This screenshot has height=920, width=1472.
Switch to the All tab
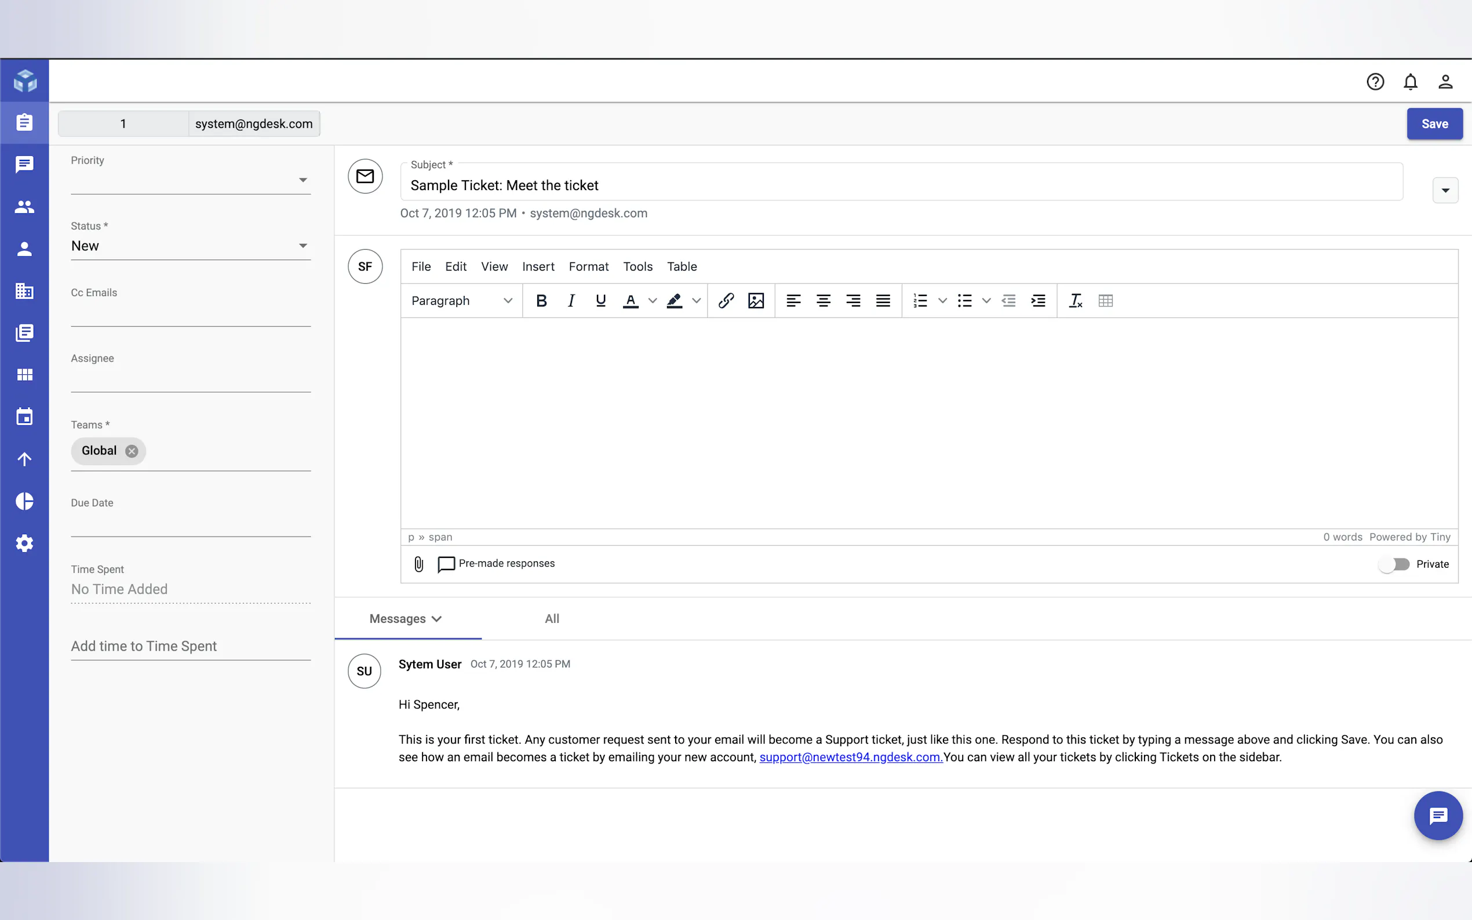coord(552,619)
